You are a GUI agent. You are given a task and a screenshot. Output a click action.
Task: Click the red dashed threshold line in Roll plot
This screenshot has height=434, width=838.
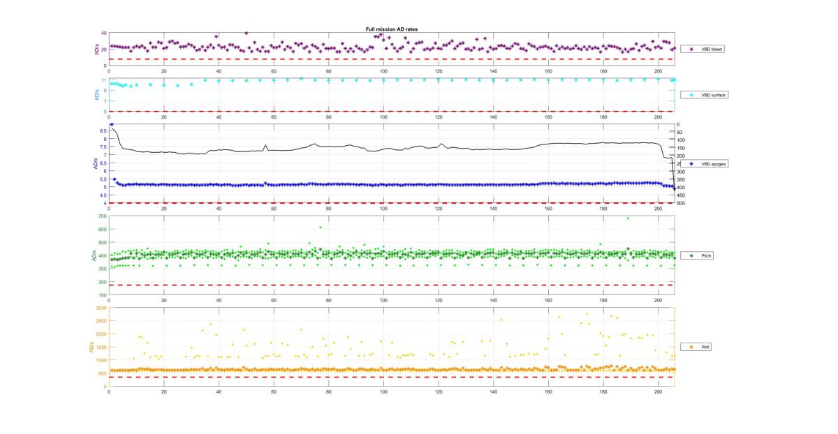coord(391,377)
